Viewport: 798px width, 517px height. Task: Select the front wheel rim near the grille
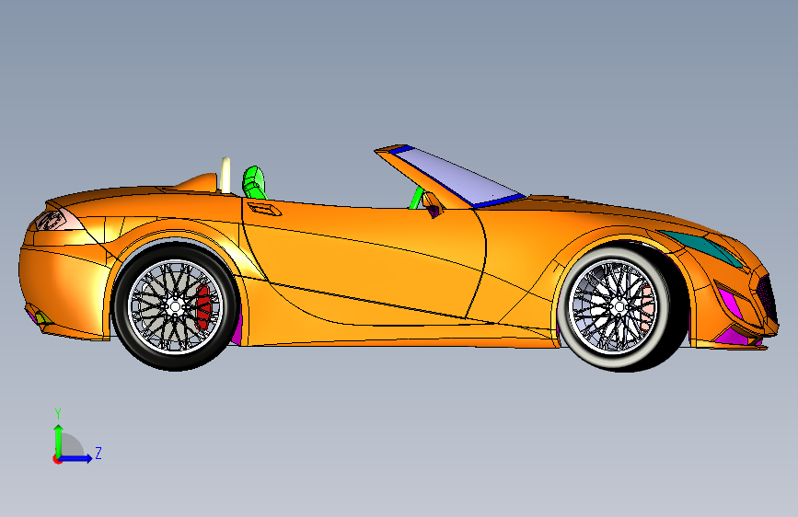point(614,305)
